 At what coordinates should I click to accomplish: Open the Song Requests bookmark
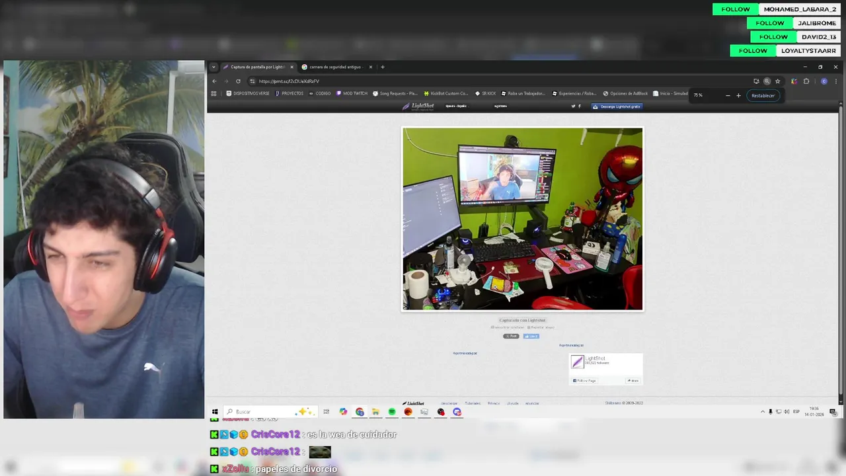395,93
